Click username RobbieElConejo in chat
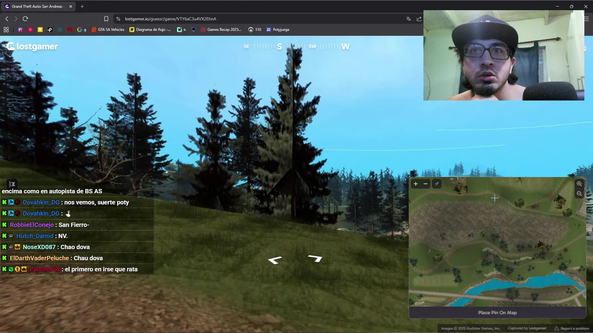Viewport: 593px width, 333px height. [32, 225]
